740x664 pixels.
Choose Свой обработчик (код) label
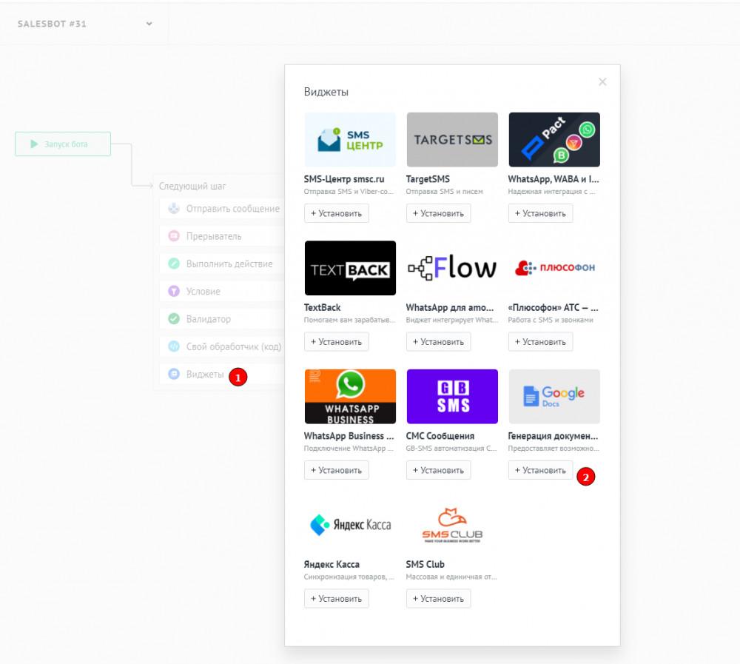pyautogui.click(x=234, y=346)
